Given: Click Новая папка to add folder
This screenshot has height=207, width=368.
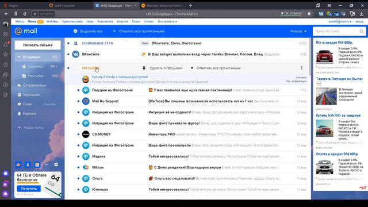Looking at the screenshot, I should pyautogui.click(x=33, y=128).
